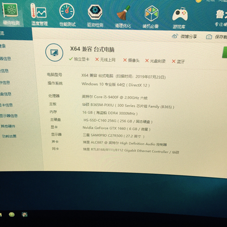Select the 硬盘信息 sidebar item
The width and height of the screenshot is (227, 227).
[x=6, y=94]
